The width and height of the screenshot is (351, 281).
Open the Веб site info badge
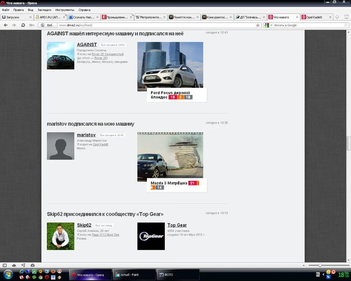coord(48,25)
